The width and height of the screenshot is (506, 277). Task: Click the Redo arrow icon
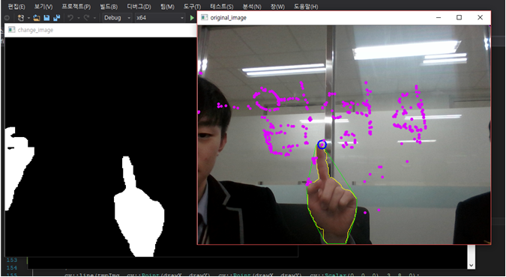(86, 18)
